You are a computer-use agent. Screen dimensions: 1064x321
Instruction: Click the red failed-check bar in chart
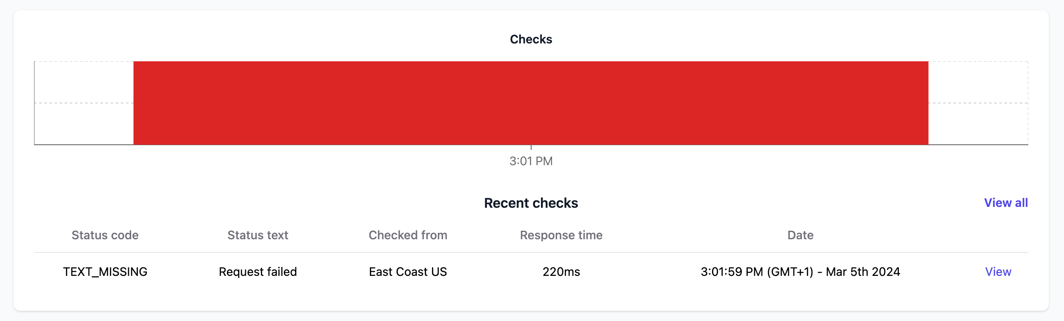click(x=530, y=103)
